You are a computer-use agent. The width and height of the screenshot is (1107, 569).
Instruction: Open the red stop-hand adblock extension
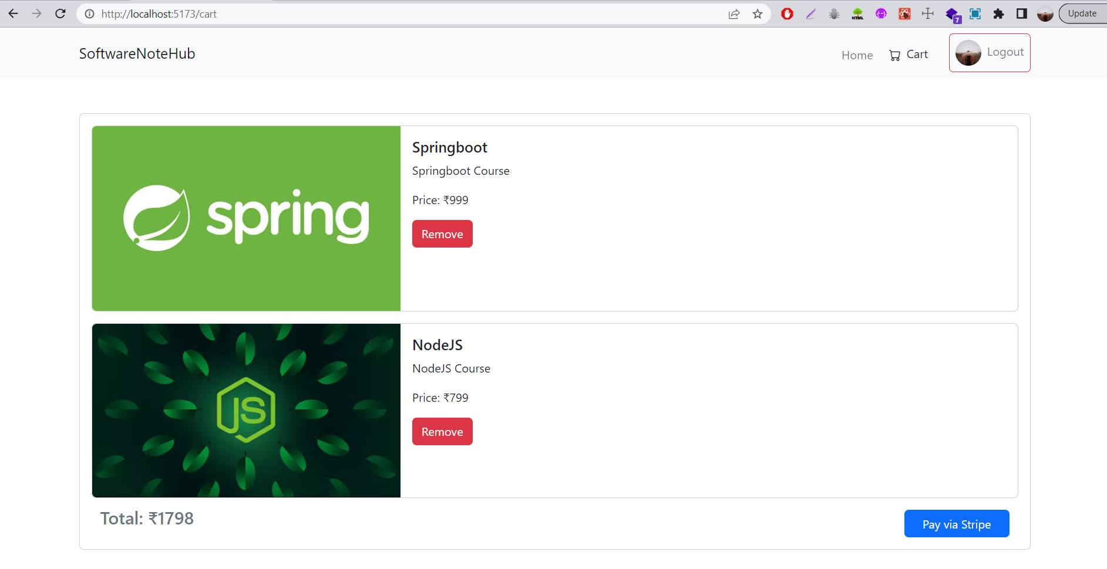pos(788,13)
